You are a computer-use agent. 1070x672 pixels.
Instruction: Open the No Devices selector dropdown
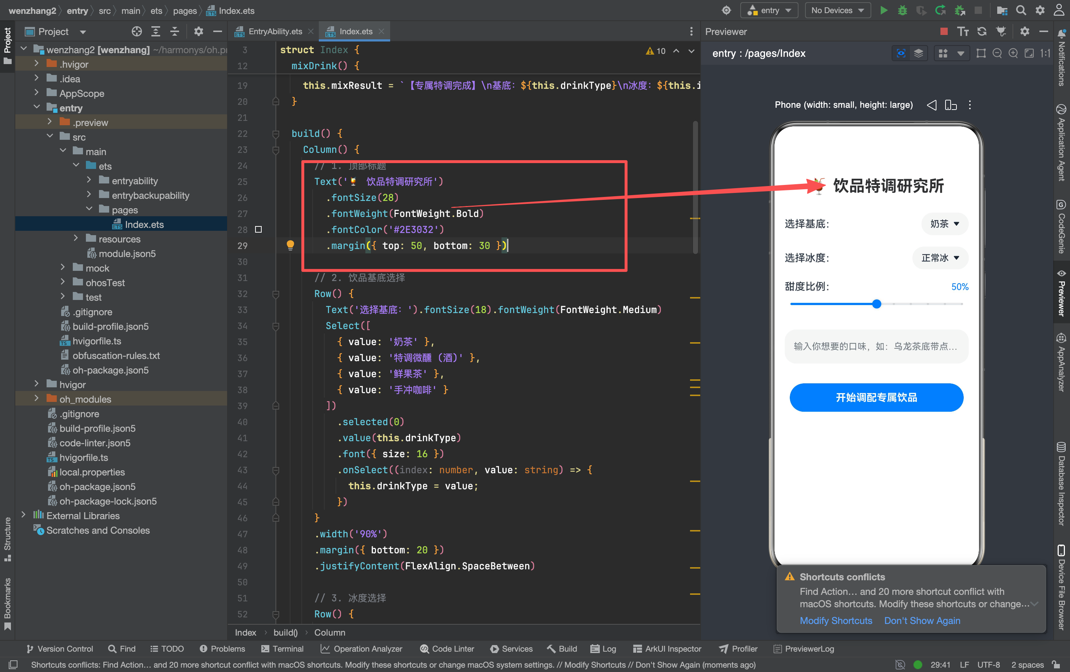click(x=837, y=10)
